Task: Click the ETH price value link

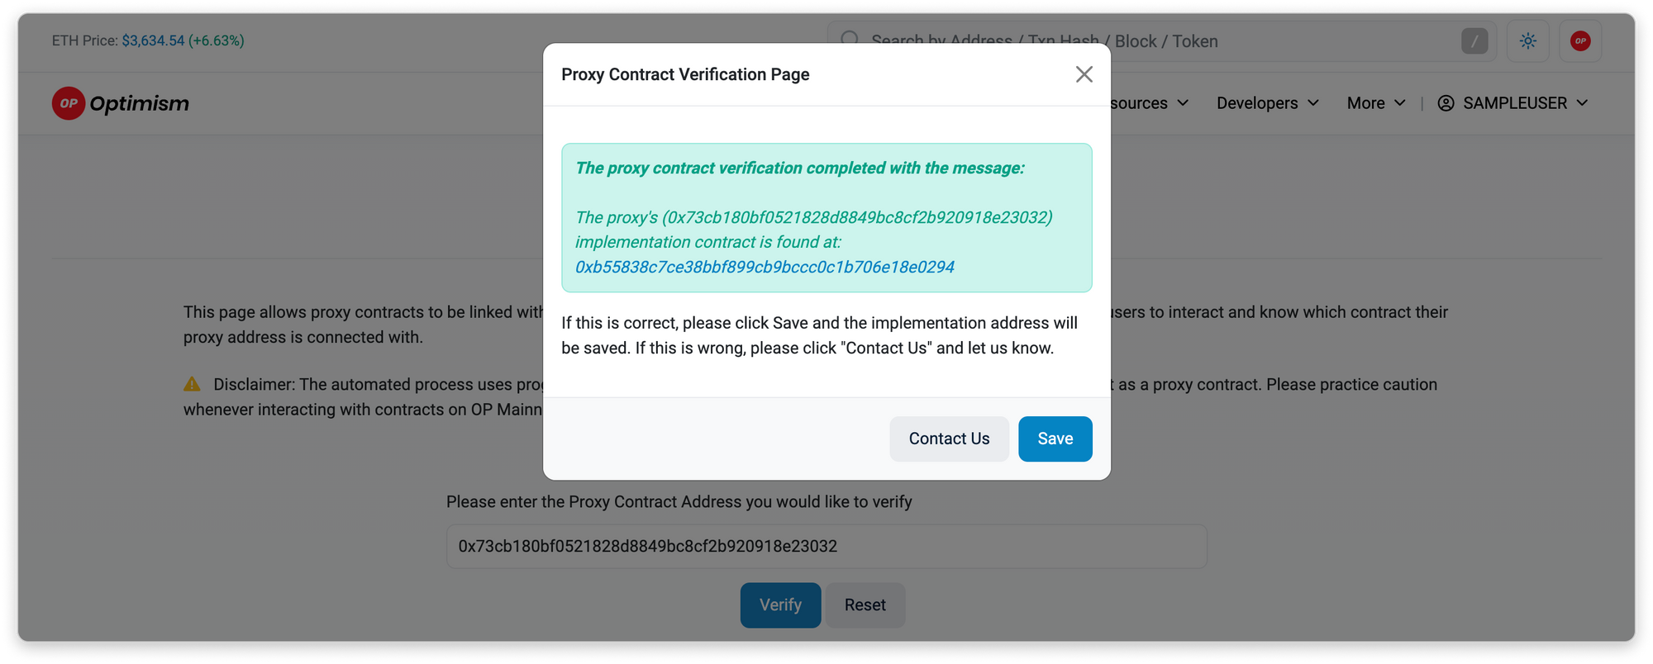Action: tap(153, 40)
